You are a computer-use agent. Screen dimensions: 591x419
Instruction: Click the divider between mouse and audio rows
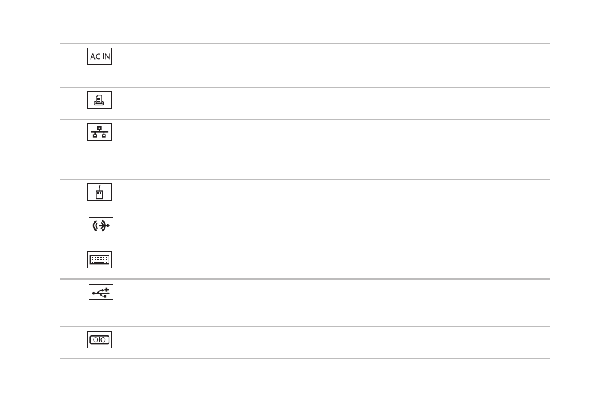coord(305,211)
